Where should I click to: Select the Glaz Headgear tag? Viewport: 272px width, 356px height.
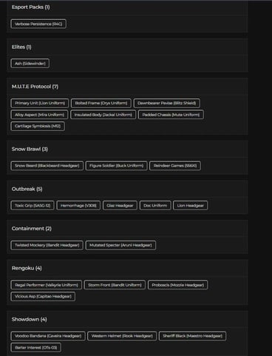pos(120,206)
